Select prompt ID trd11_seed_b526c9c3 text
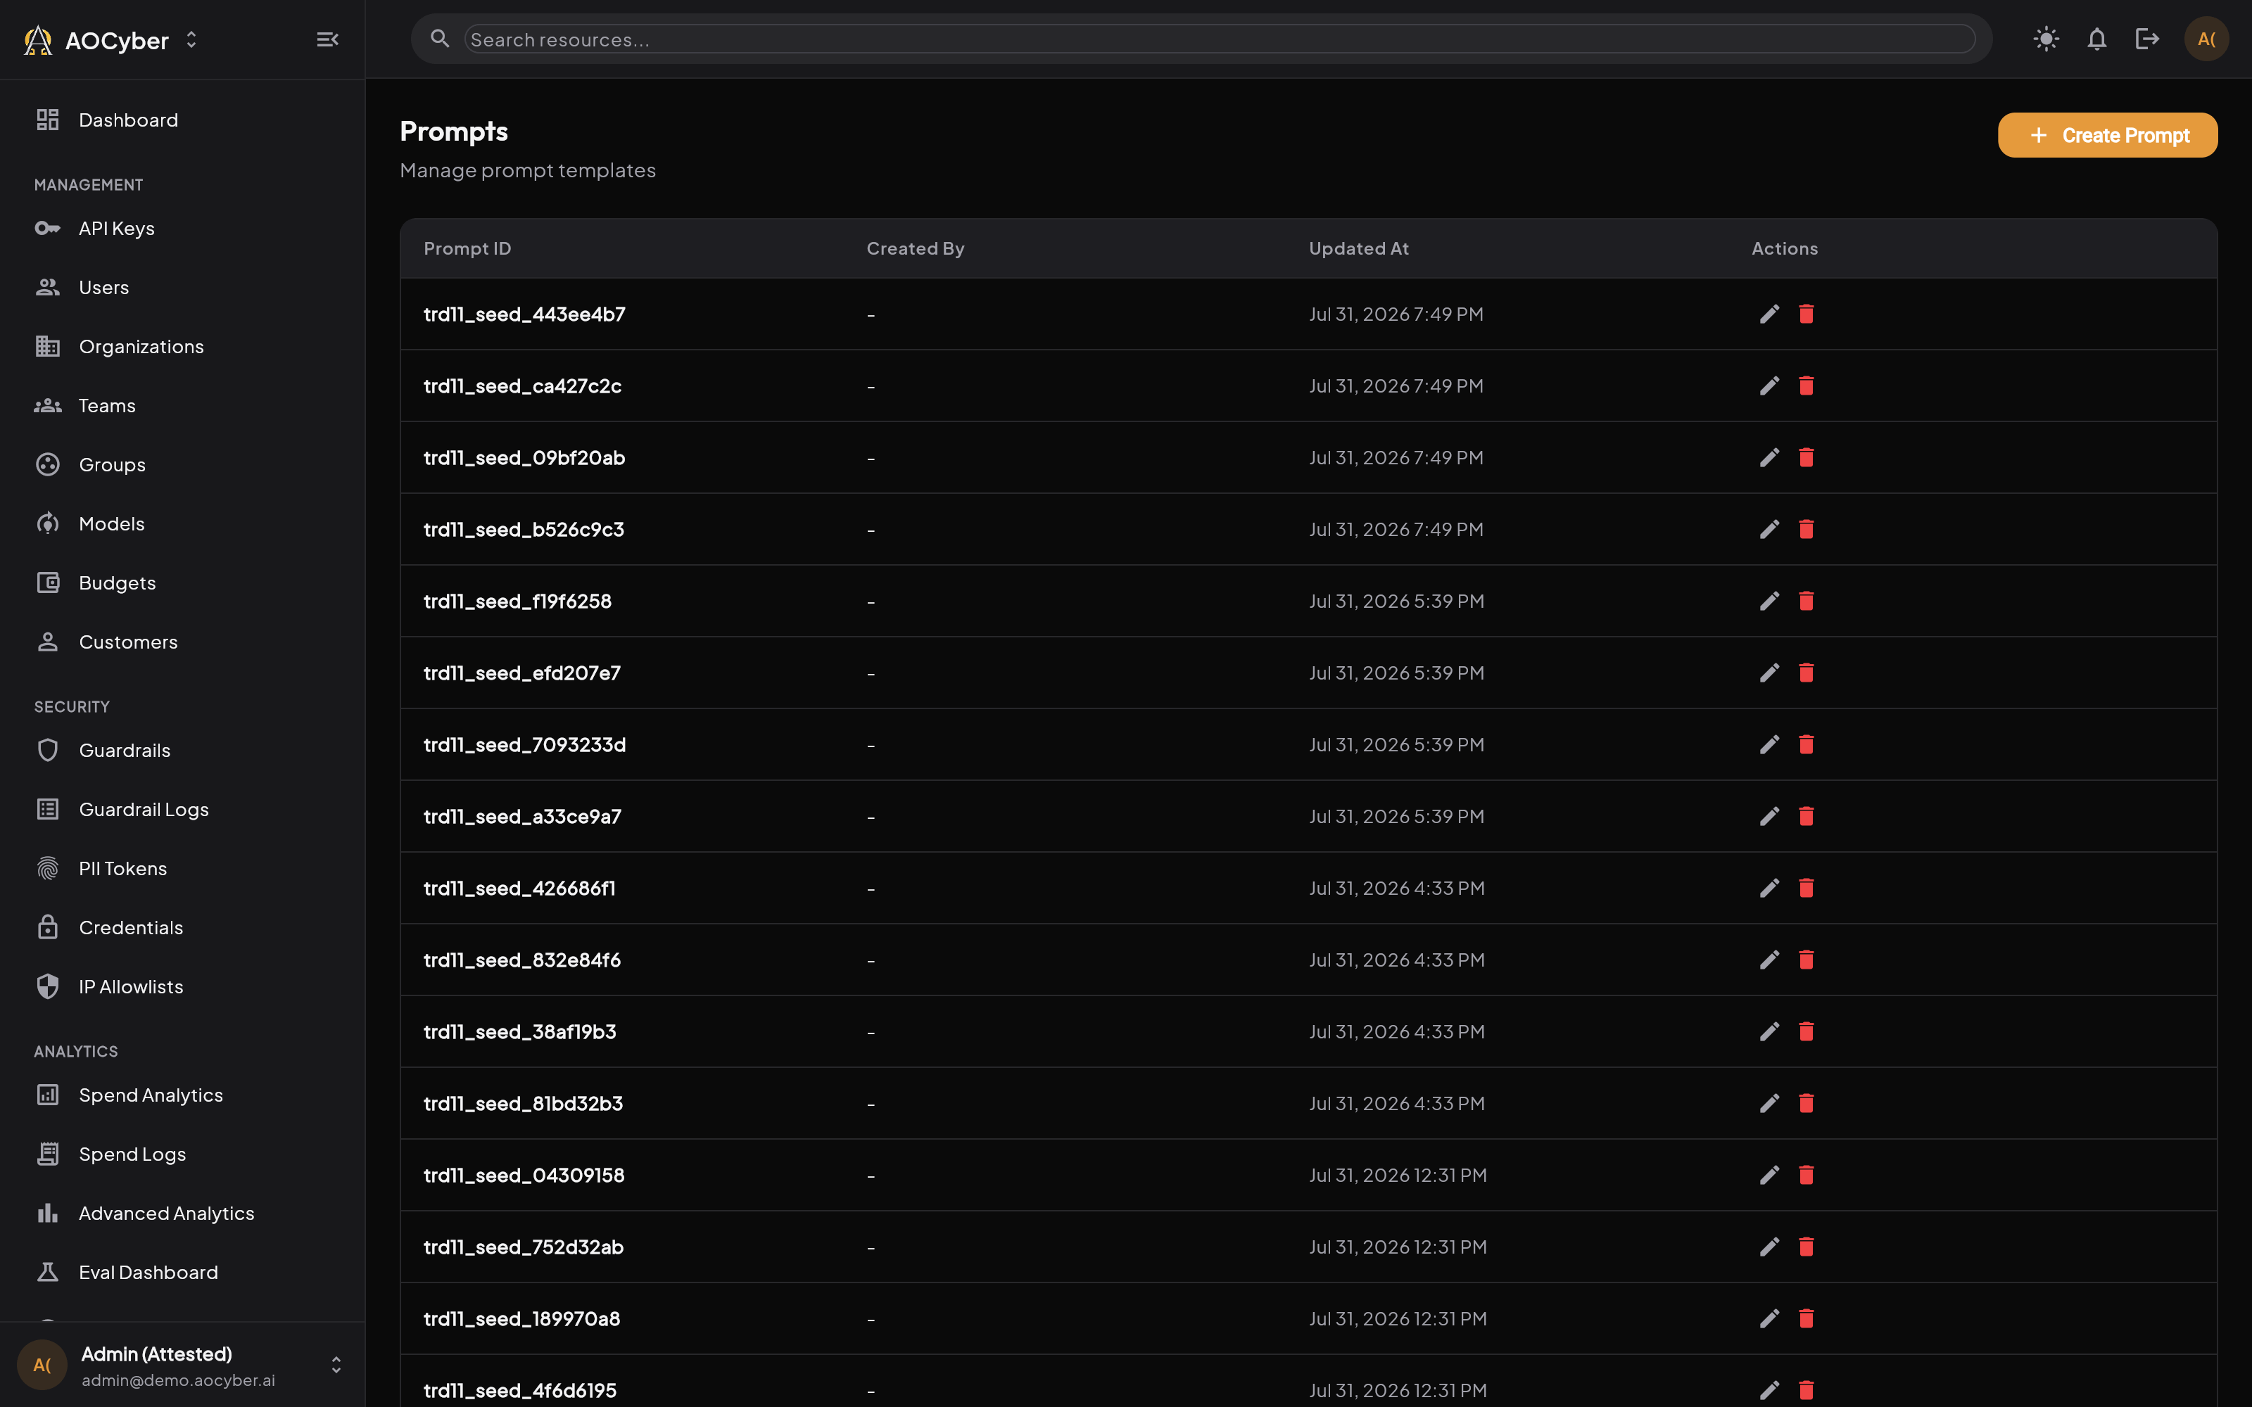The width and height of the screenshot is (2252, 1407). pyautogui.click(x=524, y=530)
